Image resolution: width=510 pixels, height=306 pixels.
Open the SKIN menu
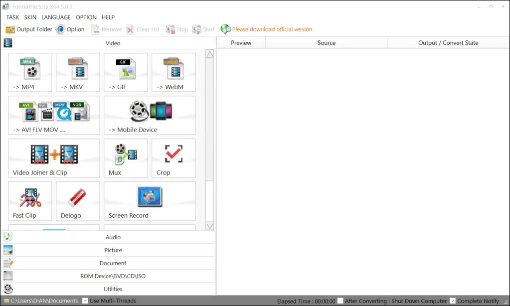tap(30, 17)
